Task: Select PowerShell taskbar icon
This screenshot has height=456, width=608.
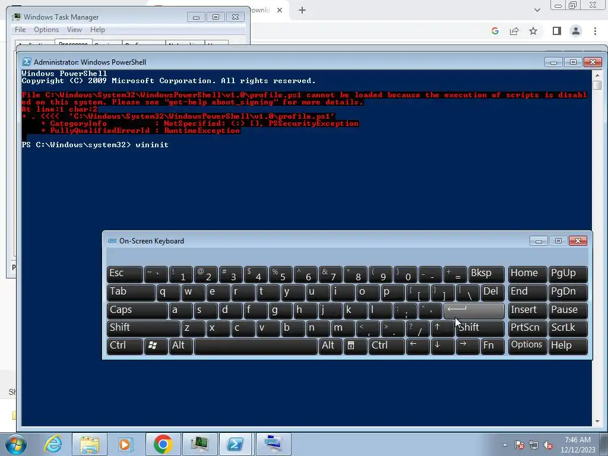Action: tap(235, 444)
